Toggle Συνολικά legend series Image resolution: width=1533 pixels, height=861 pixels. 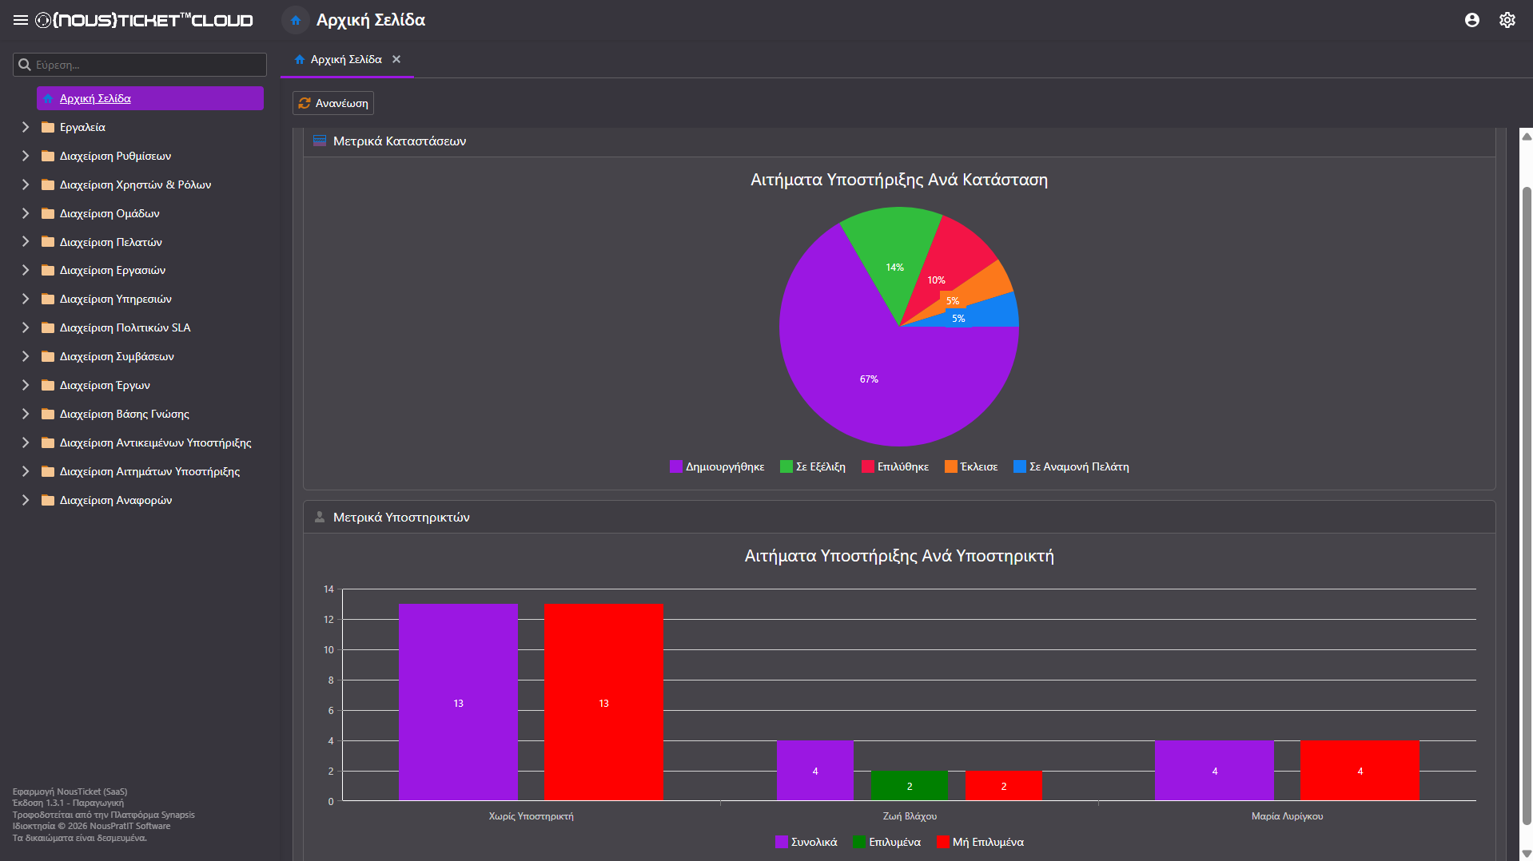point(806,842)
